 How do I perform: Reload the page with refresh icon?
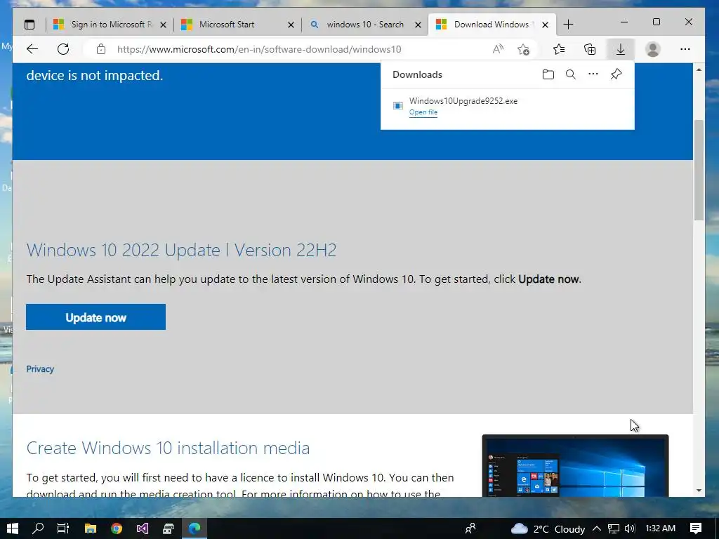click(x=63, y=49)
